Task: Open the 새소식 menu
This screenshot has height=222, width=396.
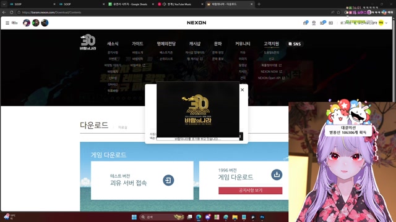Action: pos(113,44)
